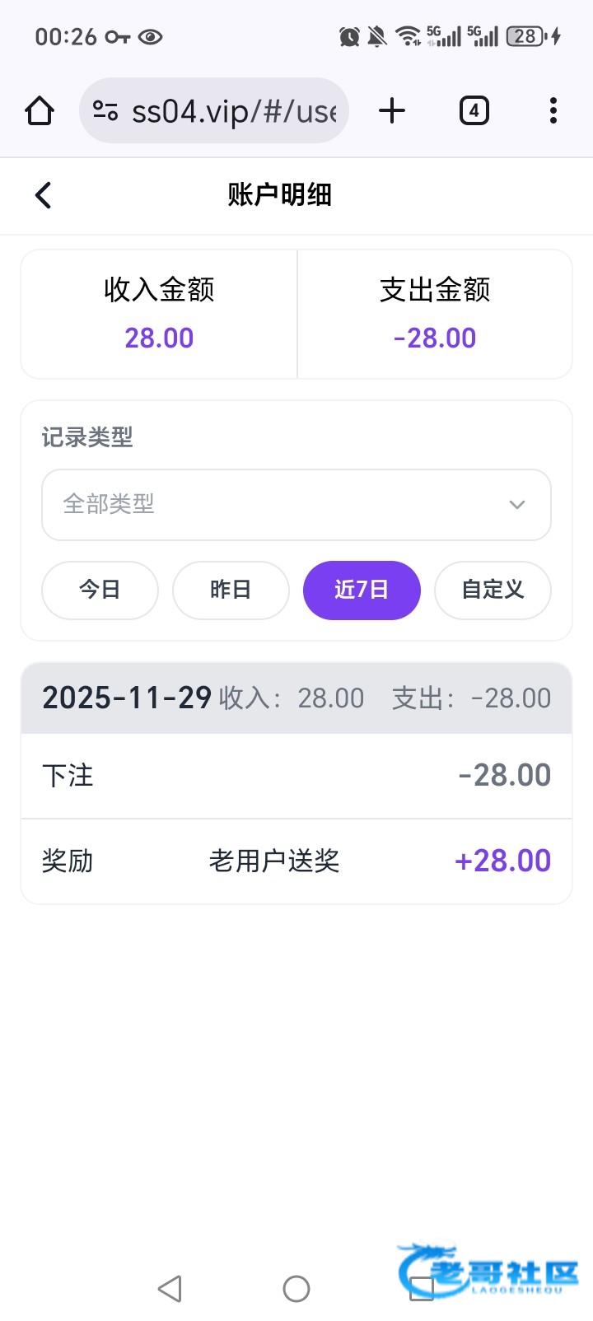Open the 全部类型 record type dropdown
This screenshot has width=593, height=1321.
click(280, 504)
